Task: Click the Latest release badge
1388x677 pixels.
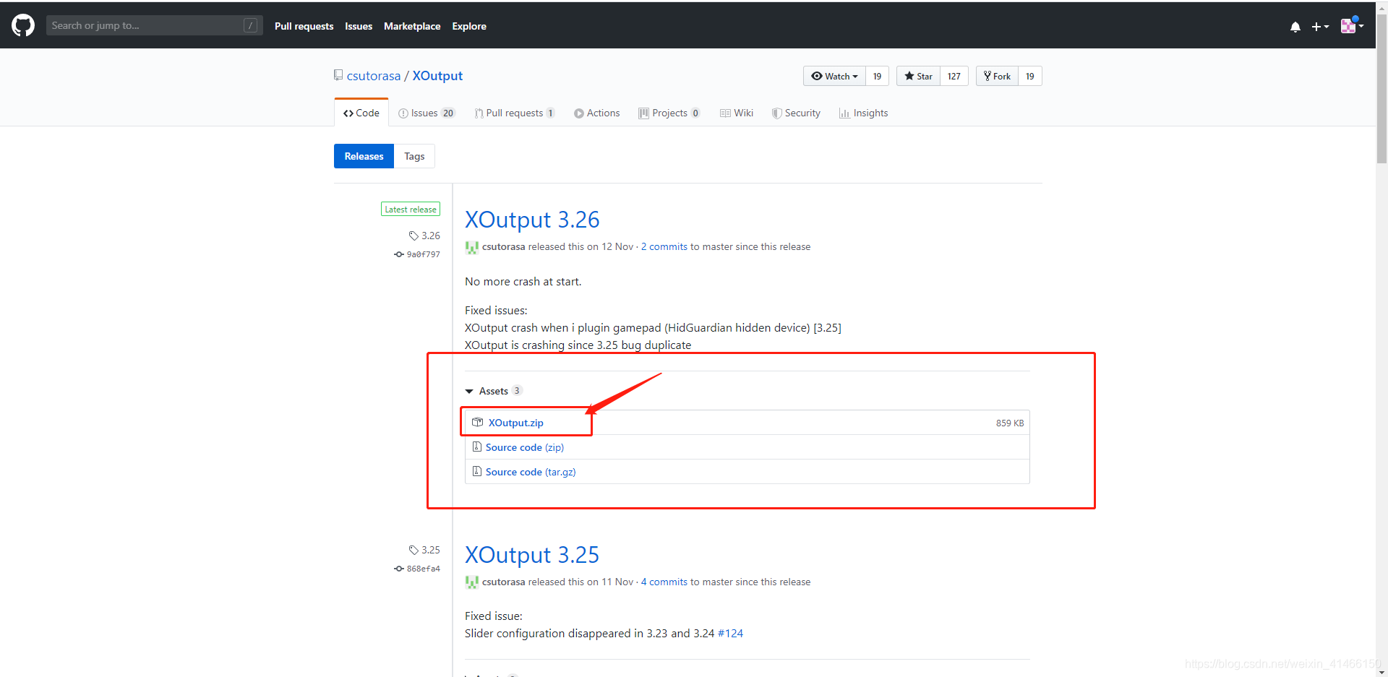Action: coord(411,209)
